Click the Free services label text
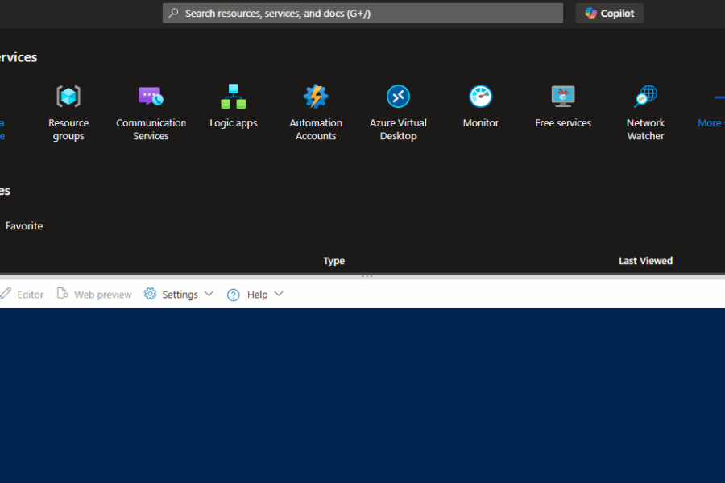Image resolution: width=725 pixels, height=483 pixels. click(x=563, y=123)
